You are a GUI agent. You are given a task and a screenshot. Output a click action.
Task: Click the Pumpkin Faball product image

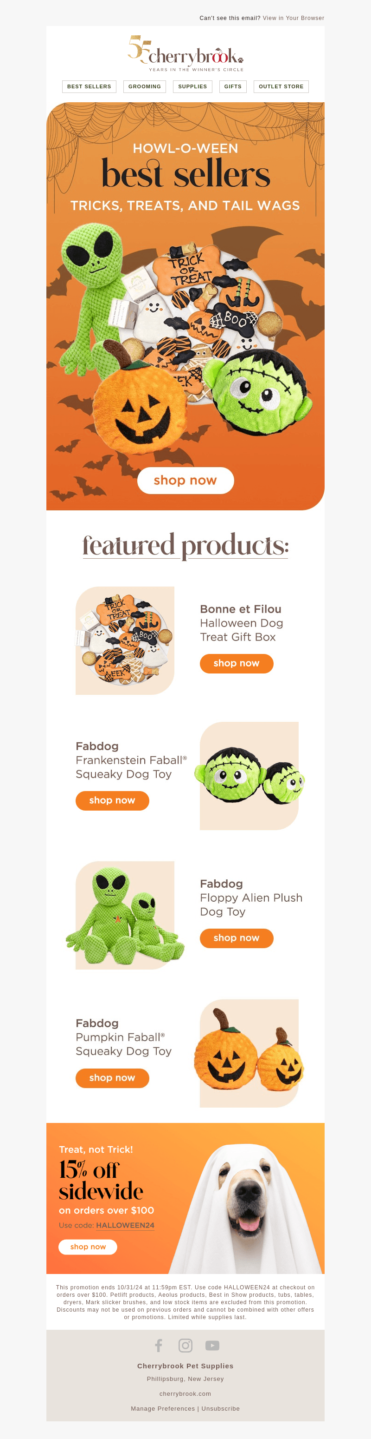(x=249, y=1053)
